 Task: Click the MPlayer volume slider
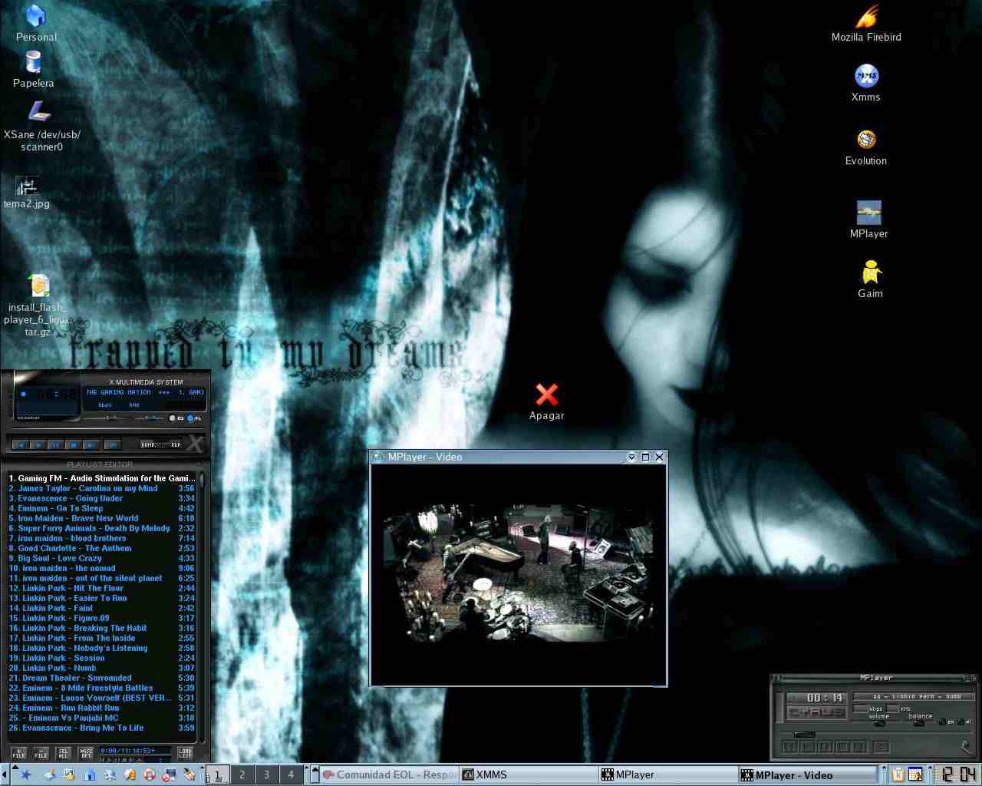tap(879, 723)
